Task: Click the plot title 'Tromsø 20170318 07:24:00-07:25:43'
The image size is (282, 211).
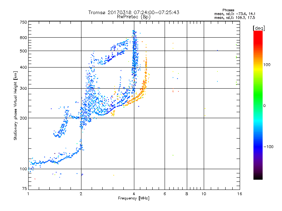Action: [x=134, y=12]
